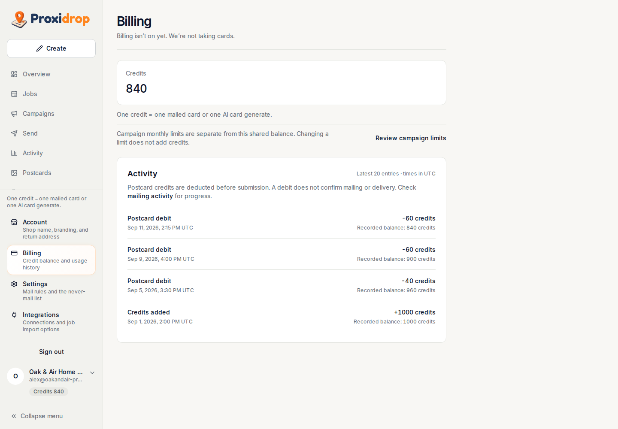Screen dimensions: 618x429
Task: Open the Postcards menu item
Action: [x=51, y=173]
